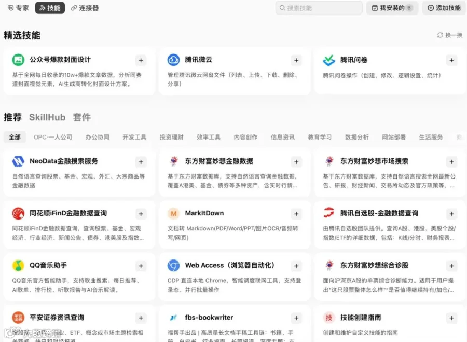Image resolution: width=467 pixels, height=342 pixels.
Task: Add 东方财富妙想综合诊股 using plus icon
Action: [x=452, y=266]
